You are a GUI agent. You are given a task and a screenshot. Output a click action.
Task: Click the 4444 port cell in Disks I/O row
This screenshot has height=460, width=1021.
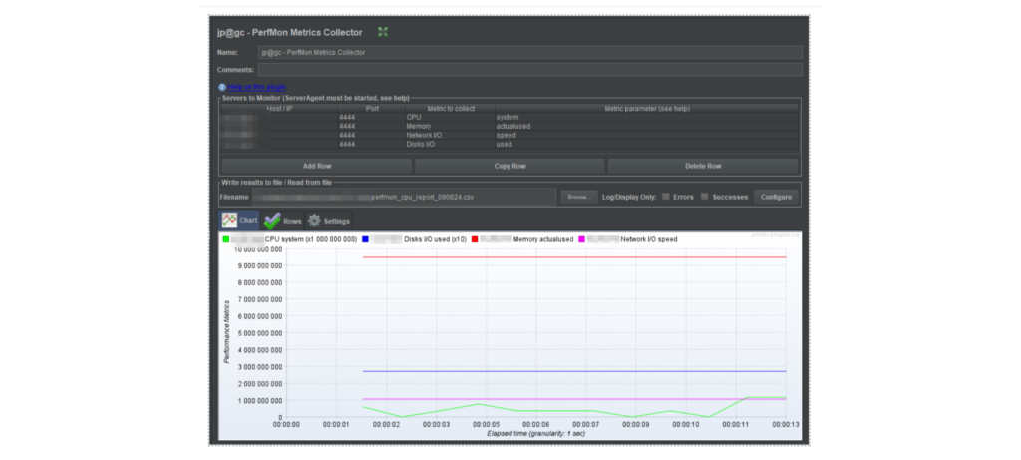pyautogui.click(x=372, y=145)
